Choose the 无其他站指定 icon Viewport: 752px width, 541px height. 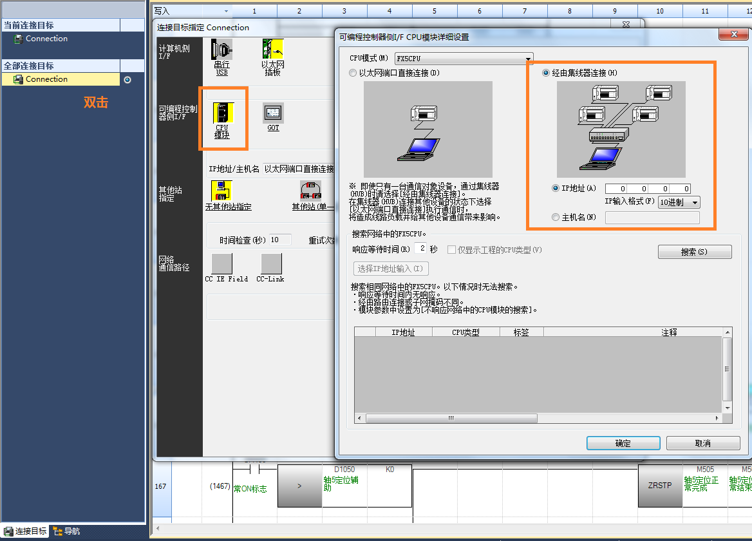(x=222, y=191)
